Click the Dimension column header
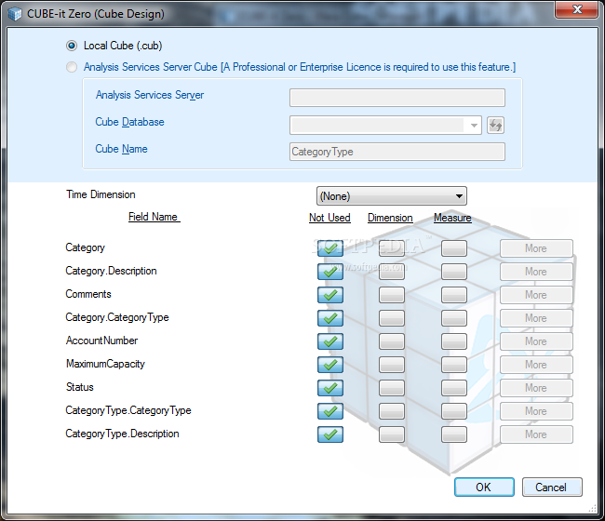 390,218
